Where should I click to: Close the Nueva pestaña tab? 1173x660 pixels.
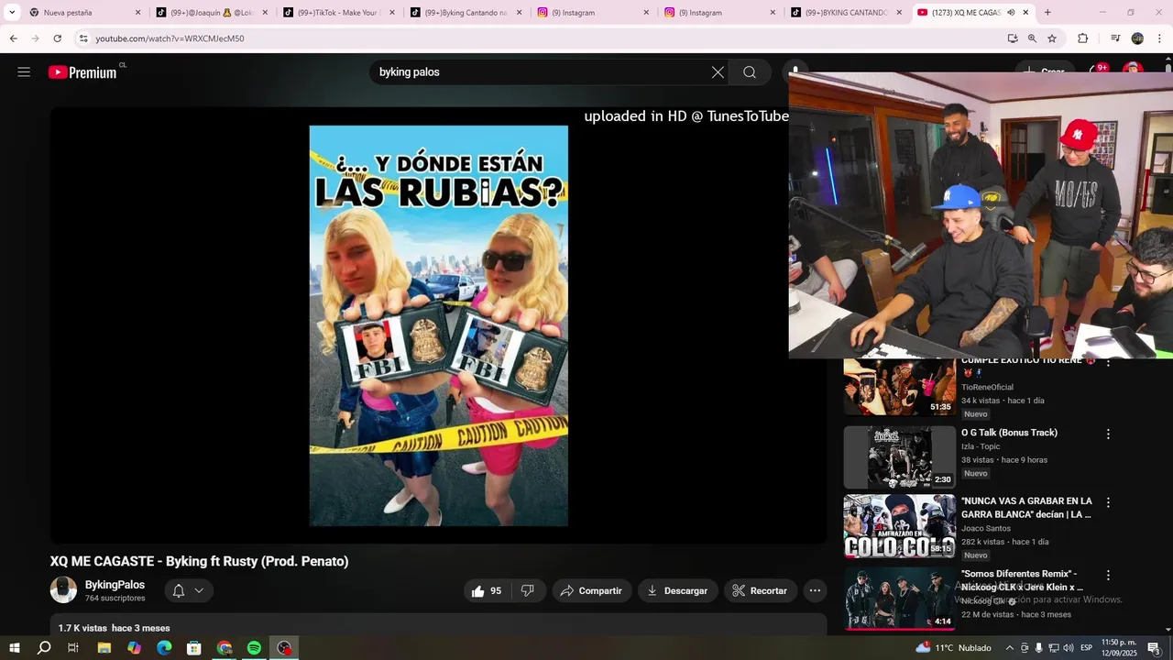click(x=138, y=13)
